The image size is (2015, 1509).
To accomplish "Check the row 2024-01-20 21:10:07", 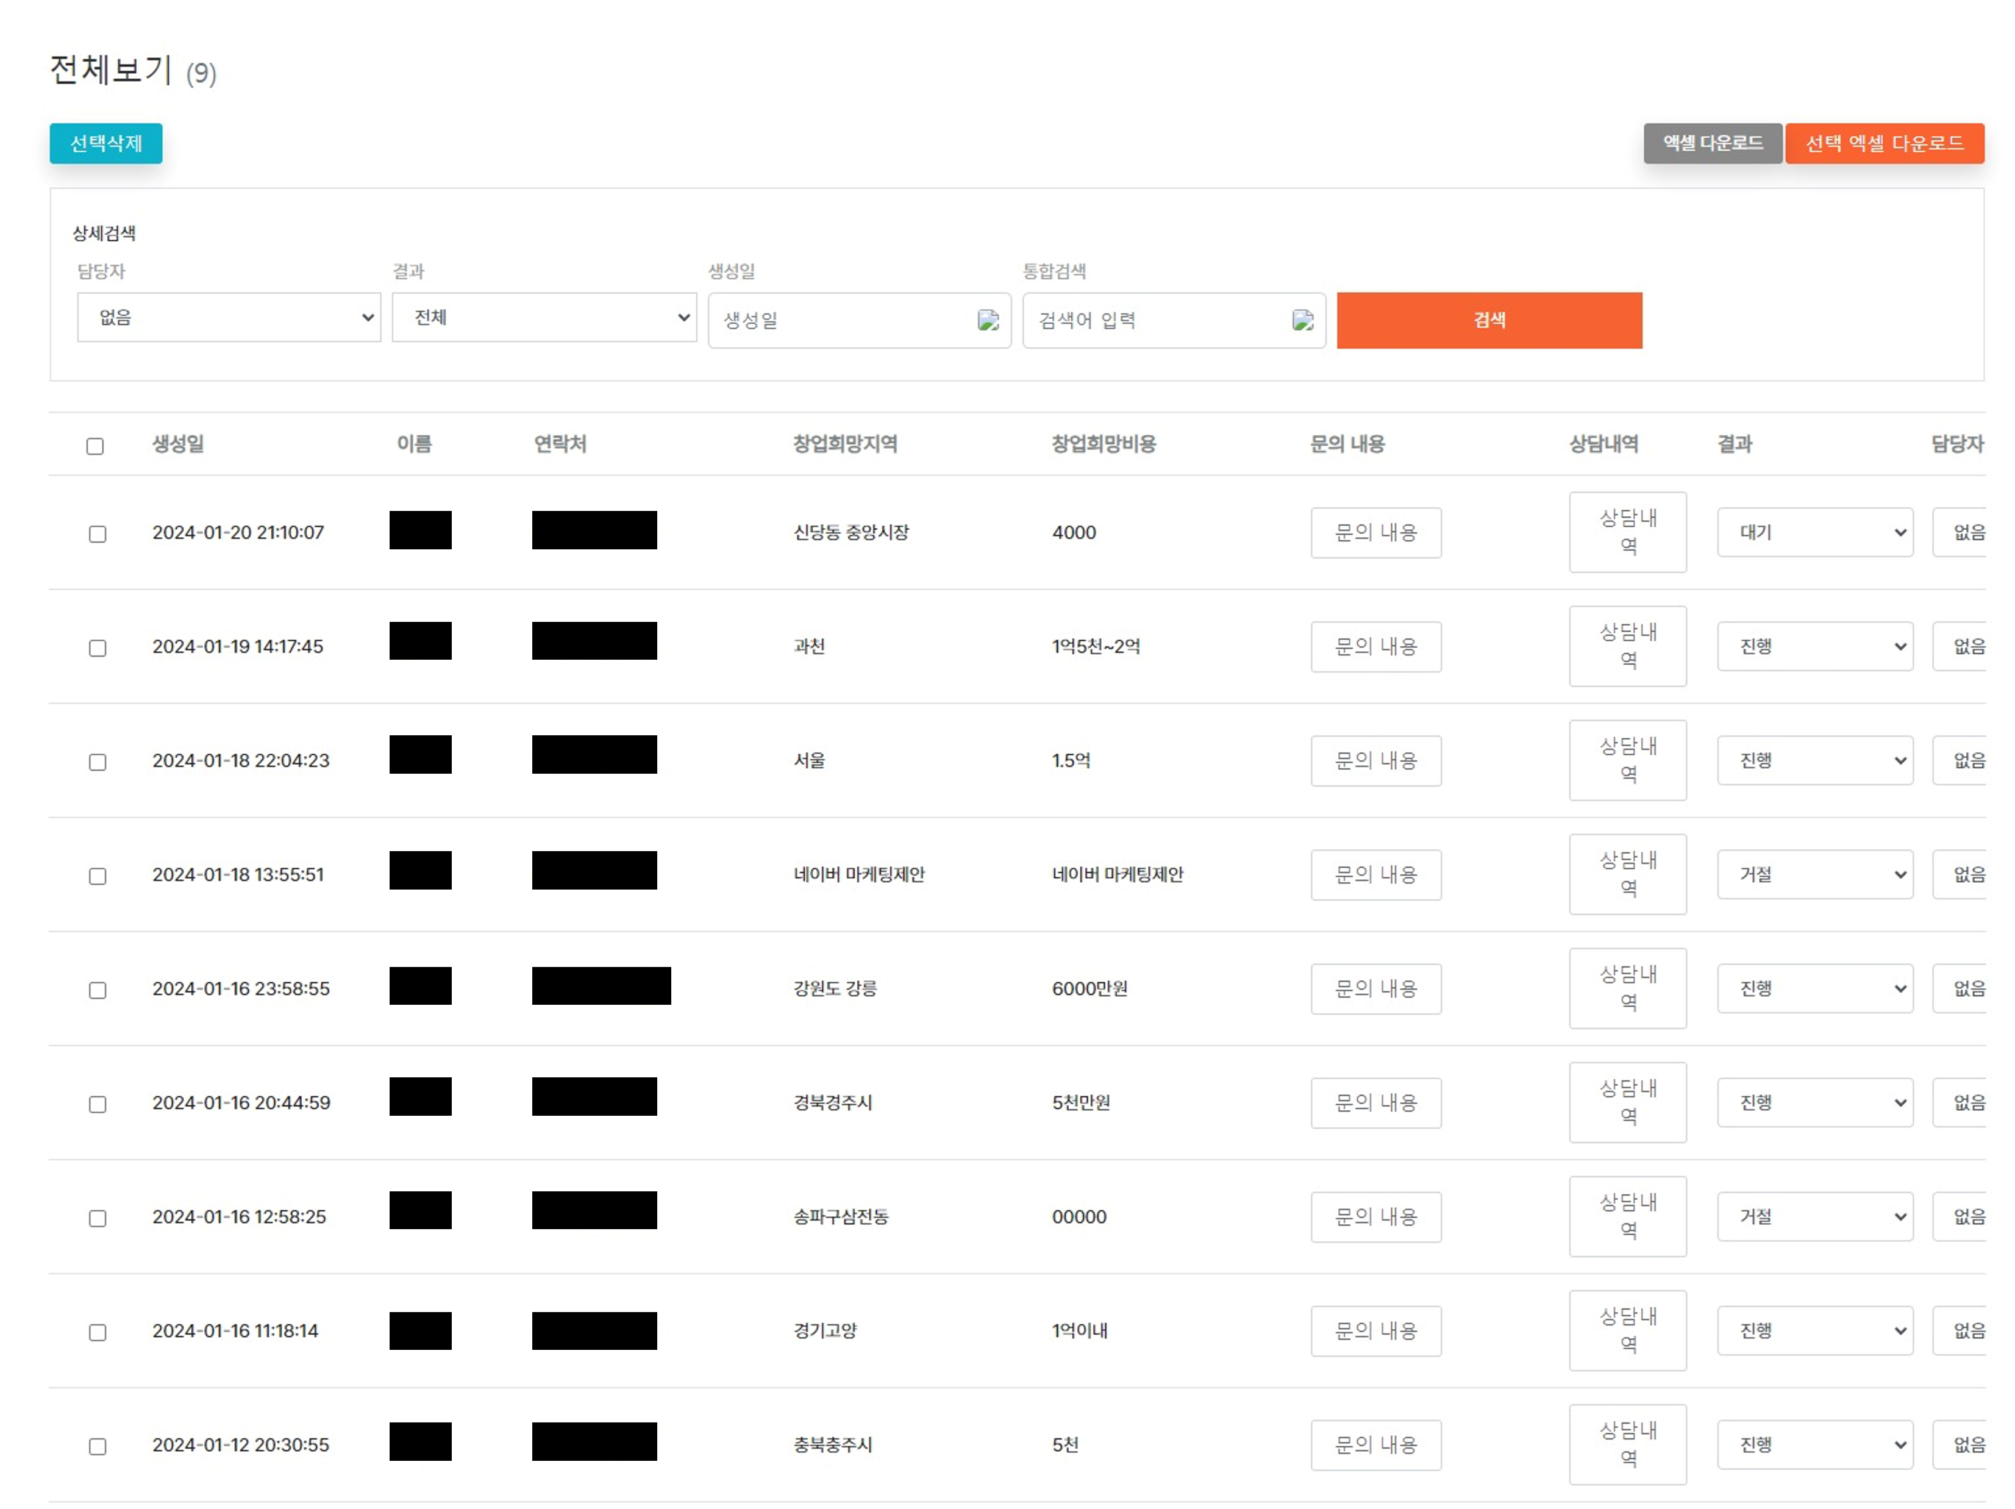I will pyautogui.click(x=98, y=534).
